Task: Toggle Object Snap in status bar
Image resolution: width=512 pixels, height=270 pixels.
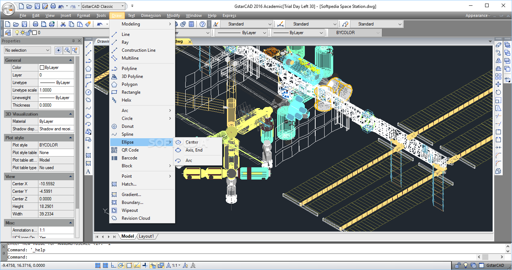Action: [129, 266]
